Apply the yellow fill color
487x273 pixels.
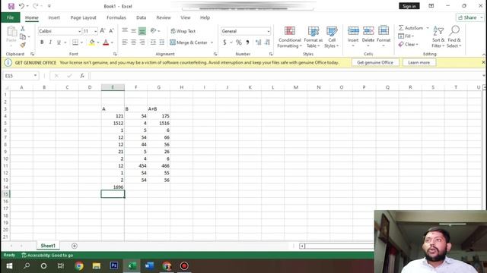[92, 42]
